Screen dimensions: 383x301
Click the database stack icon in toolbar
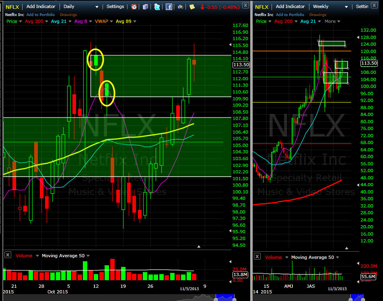pos(145,7)
